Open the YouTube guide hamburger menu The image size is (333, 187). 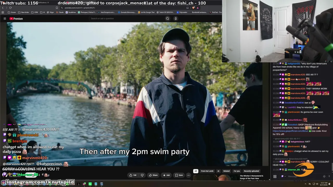(5, 19)
